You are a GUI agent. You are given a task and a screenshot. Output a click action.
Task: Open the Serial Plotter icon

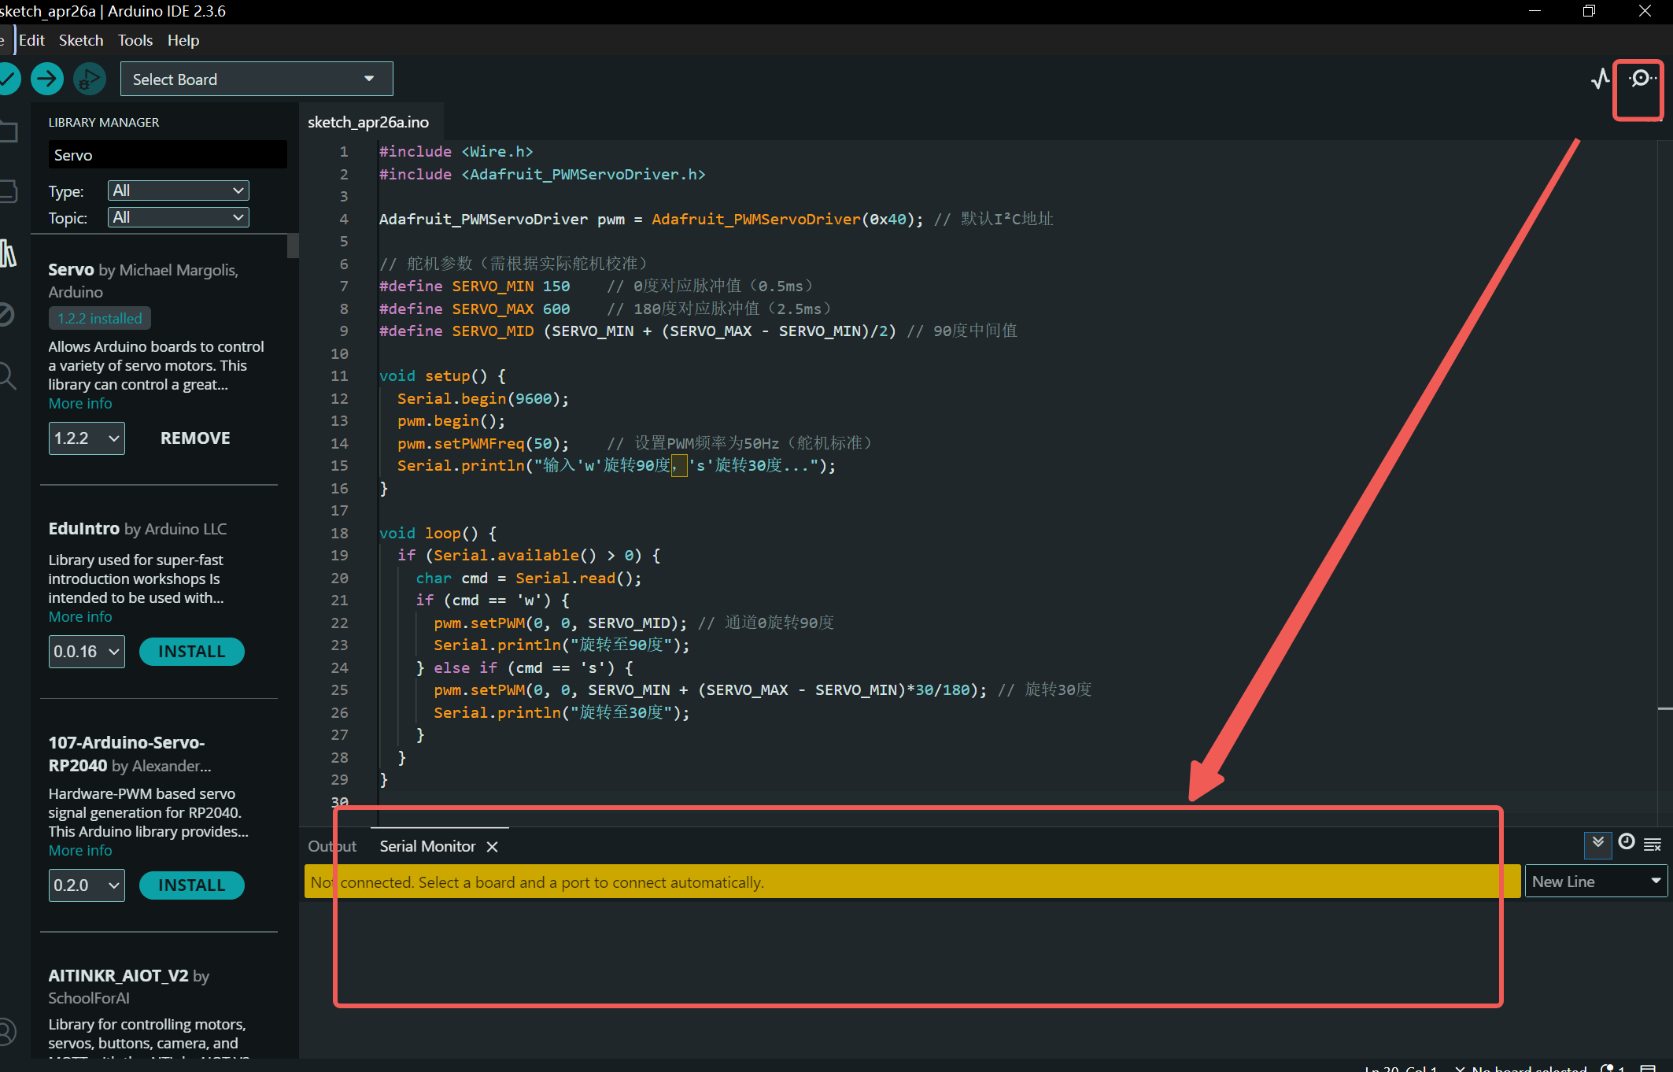1600,79
